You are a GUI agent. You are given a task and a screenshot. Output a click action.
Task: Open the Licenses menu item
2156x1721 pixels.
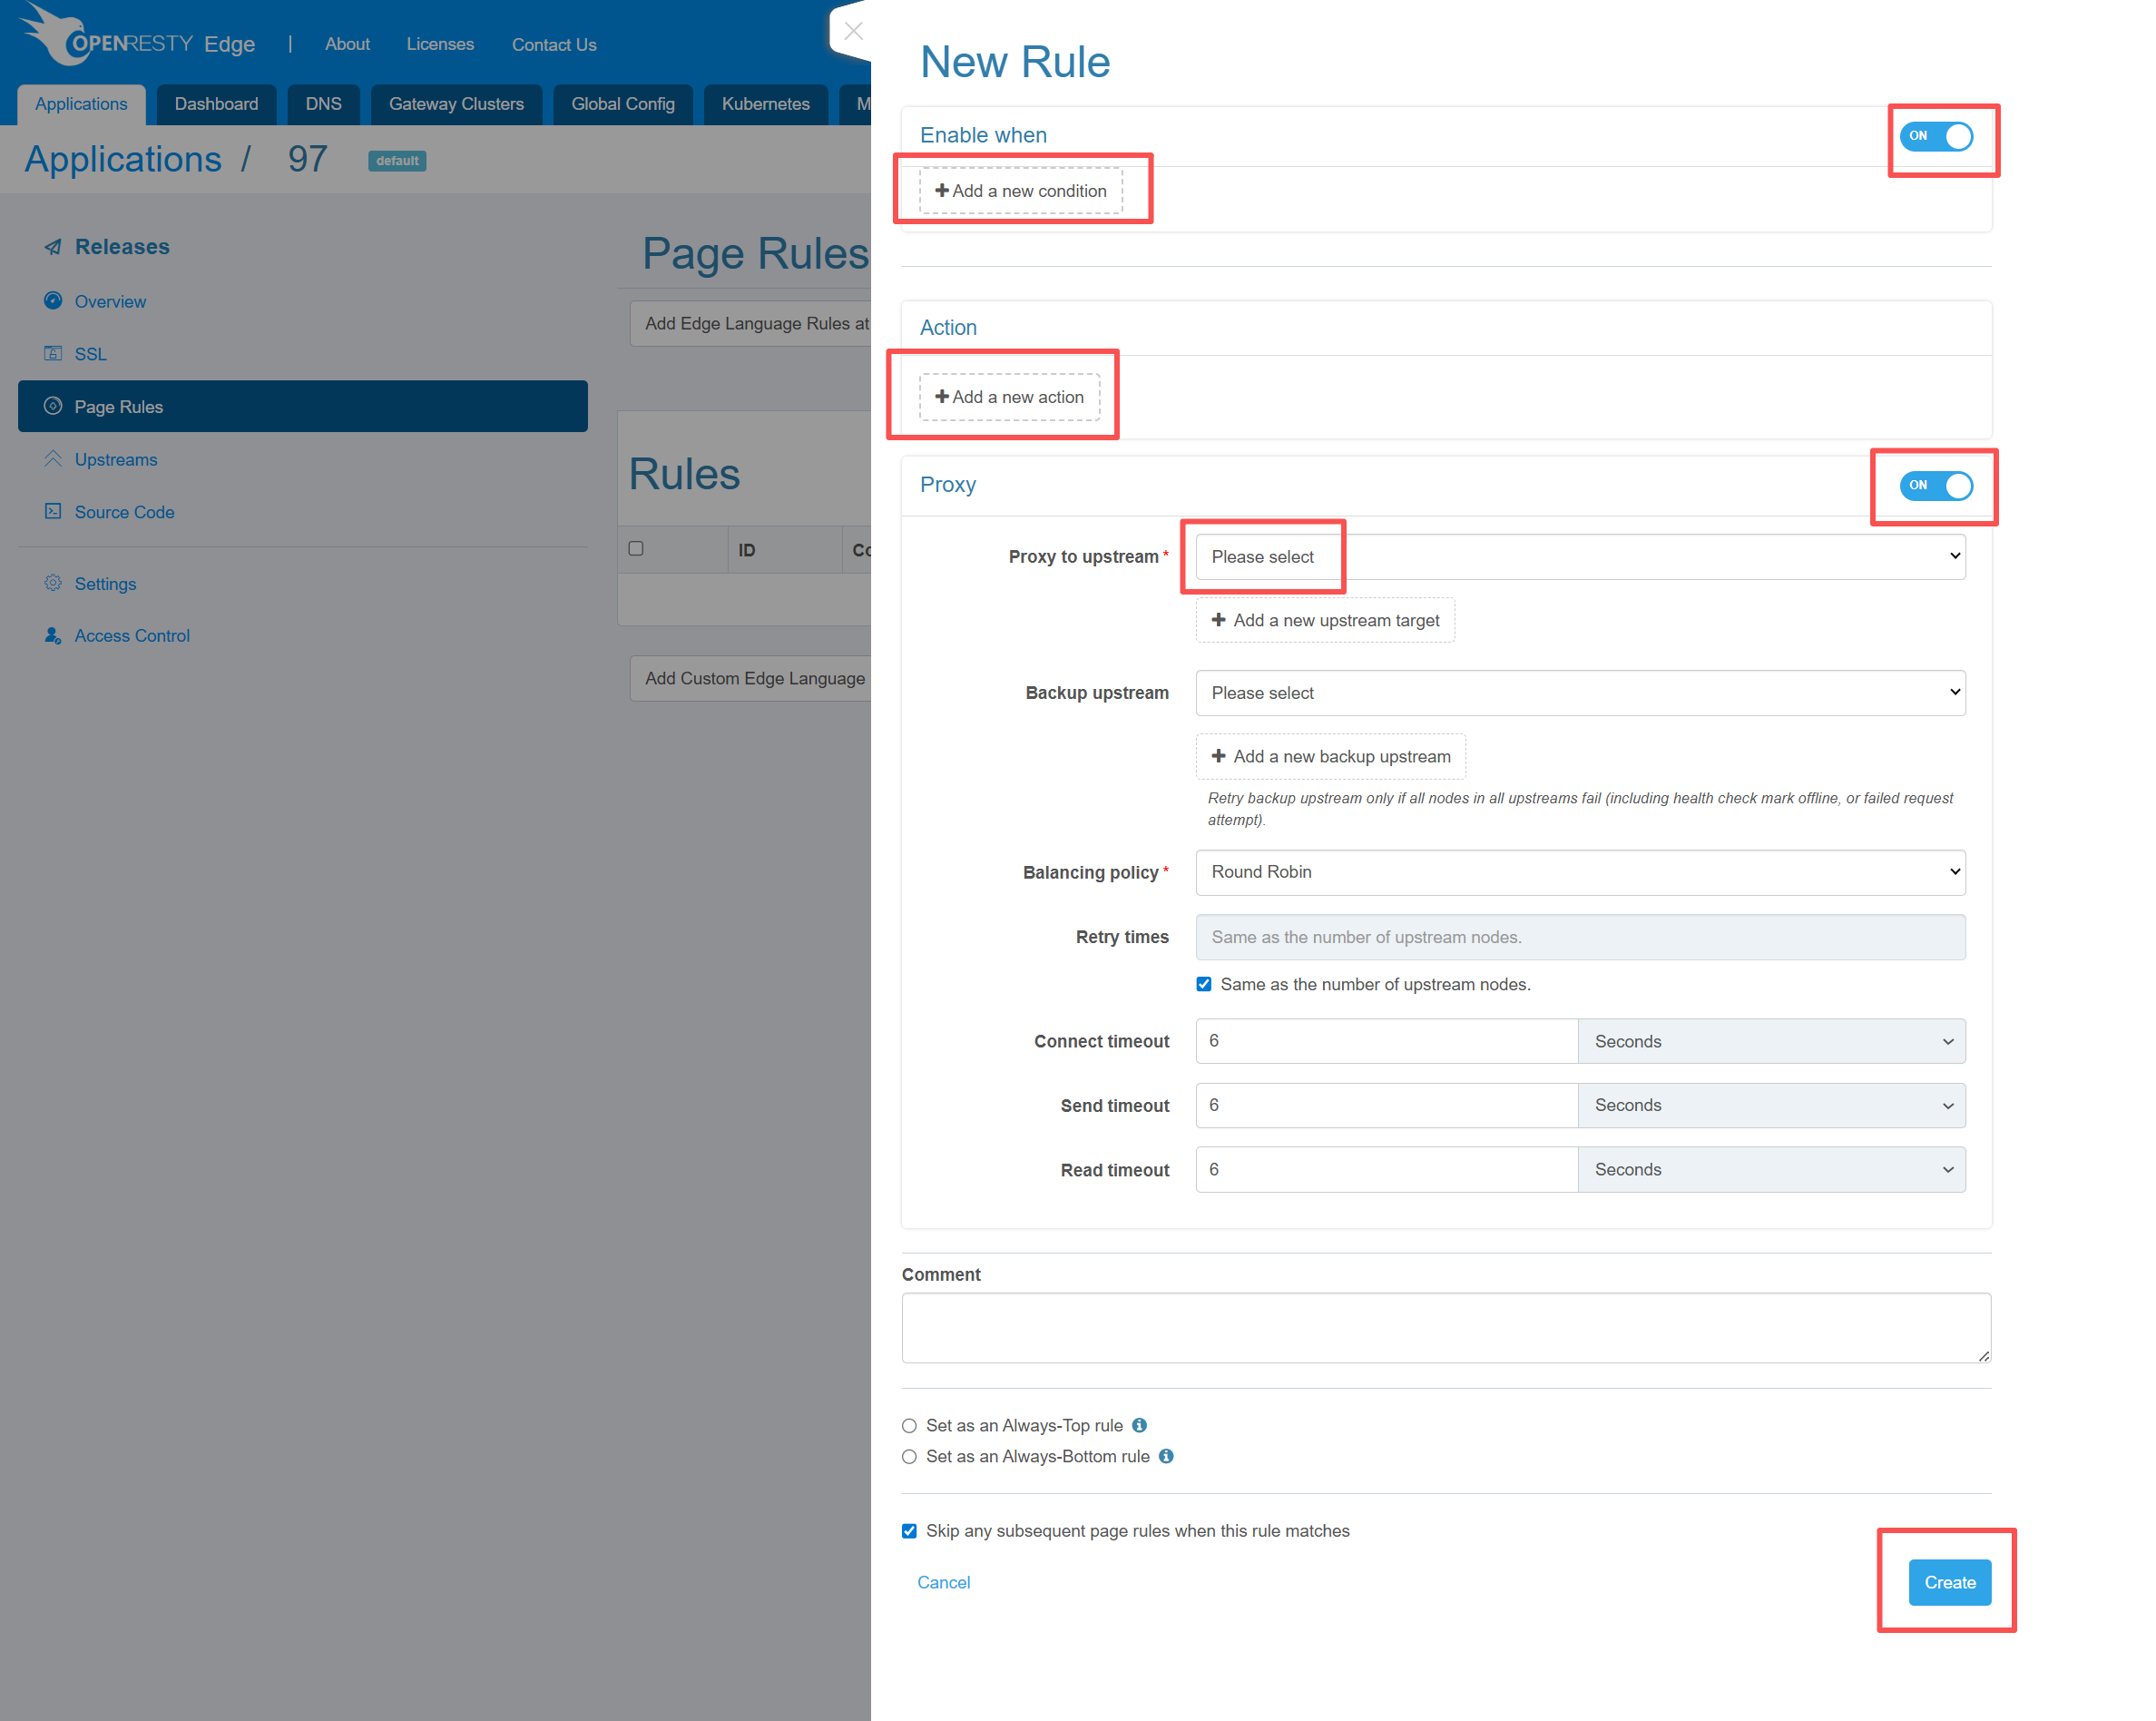click(x=440, y=44)
